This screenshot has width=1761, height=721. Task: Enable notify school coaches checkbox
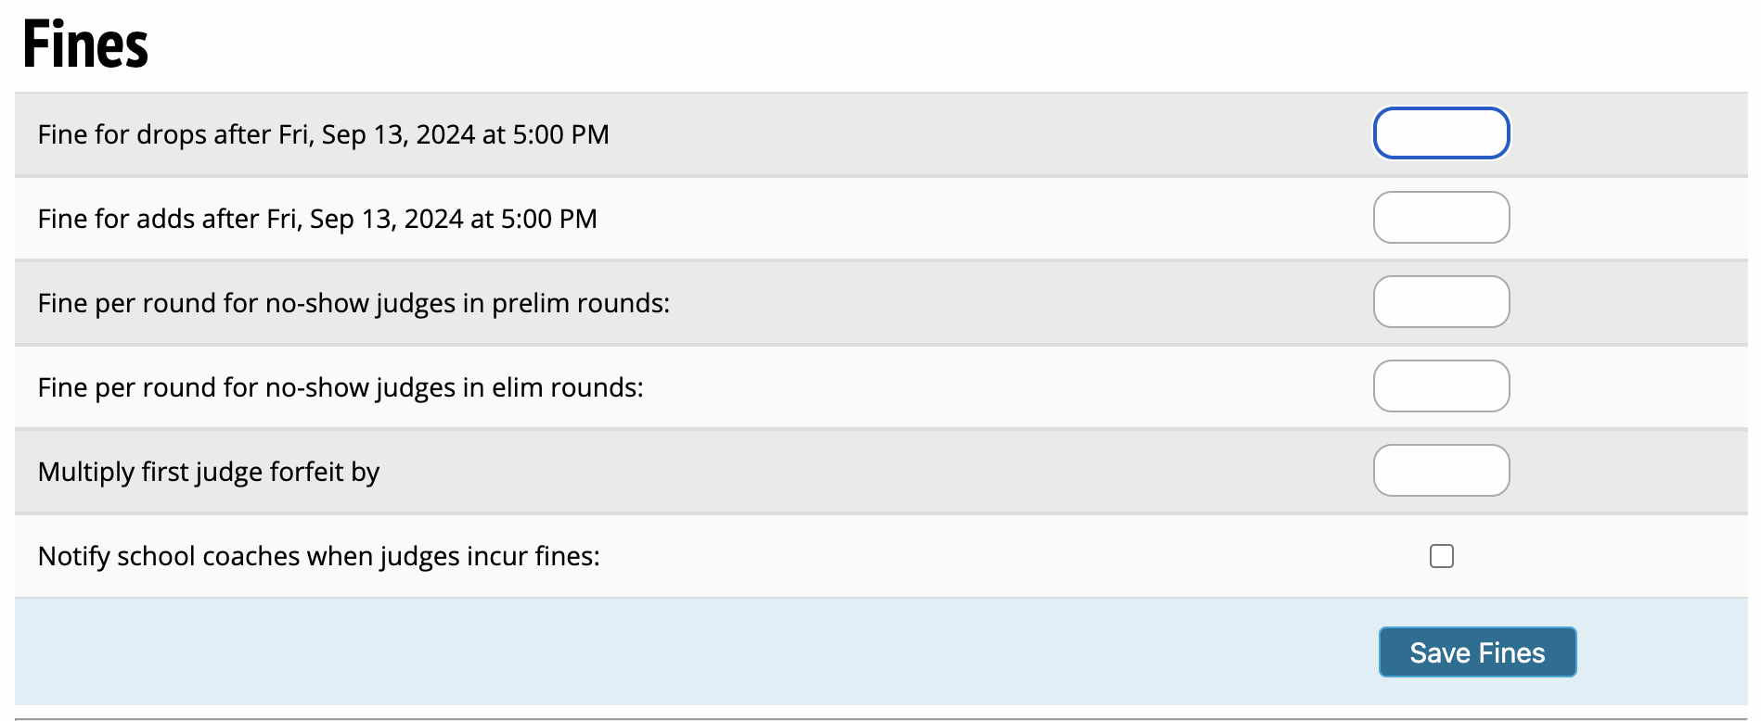1441,556
